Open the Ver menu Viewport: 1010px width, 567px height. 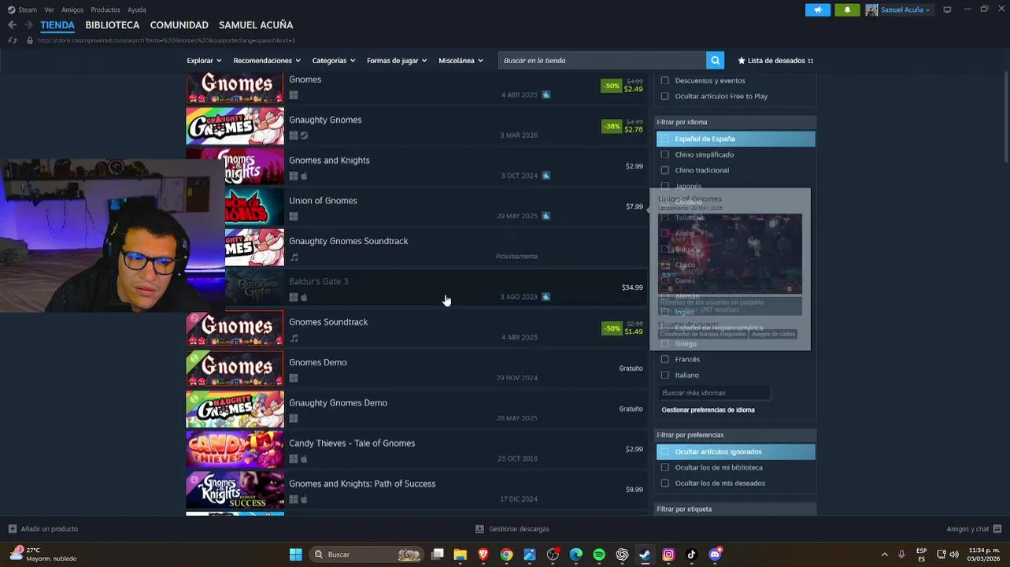(50, 9)
